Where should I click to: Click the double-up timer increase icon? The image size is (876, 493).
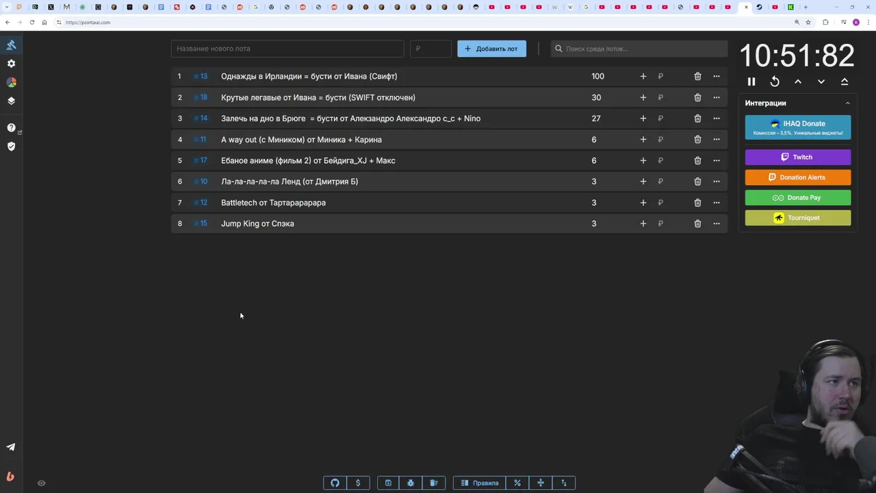pyautogui.click(x=845, y=81)
